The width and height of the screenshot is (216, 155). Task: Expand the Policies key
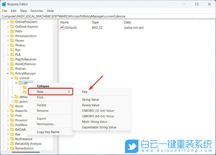pyautogui.click(x=8, y=69)
